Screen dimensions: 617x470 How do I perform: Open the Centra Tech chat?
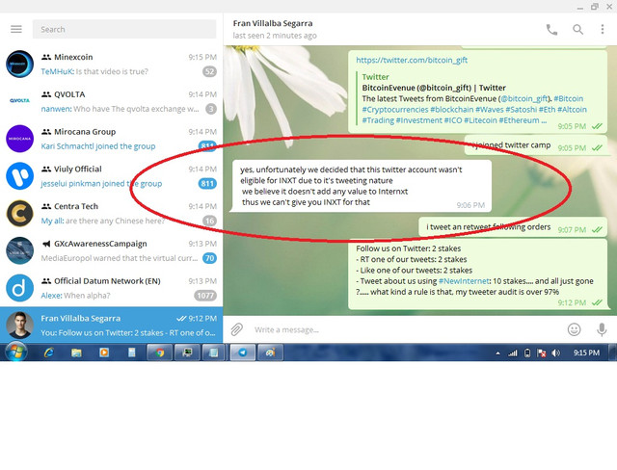point(112,214)
